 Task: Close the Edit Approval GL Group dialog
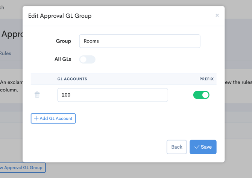pos(217,15)
